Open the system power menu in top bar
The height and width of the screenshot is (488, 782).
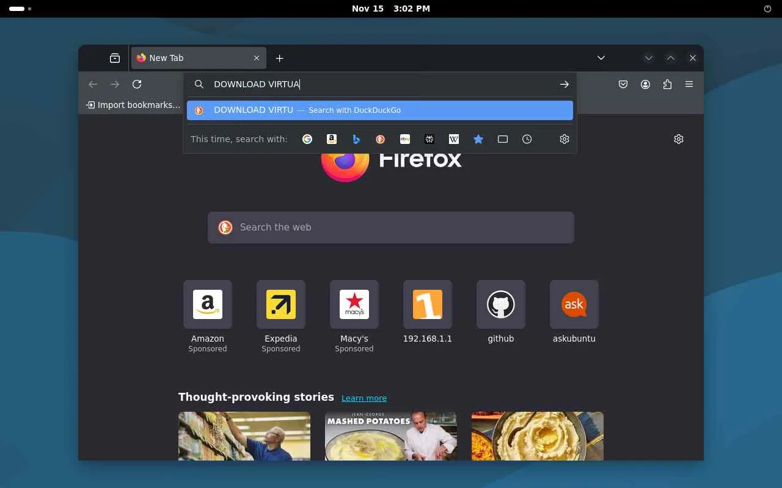[x=768, y=9]
